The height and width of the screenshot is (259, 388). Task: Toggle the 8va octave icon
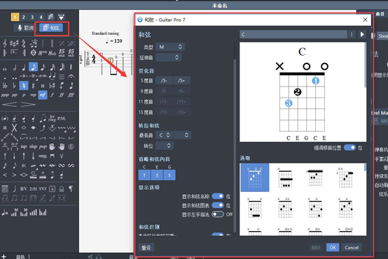[x=43, y=52]
